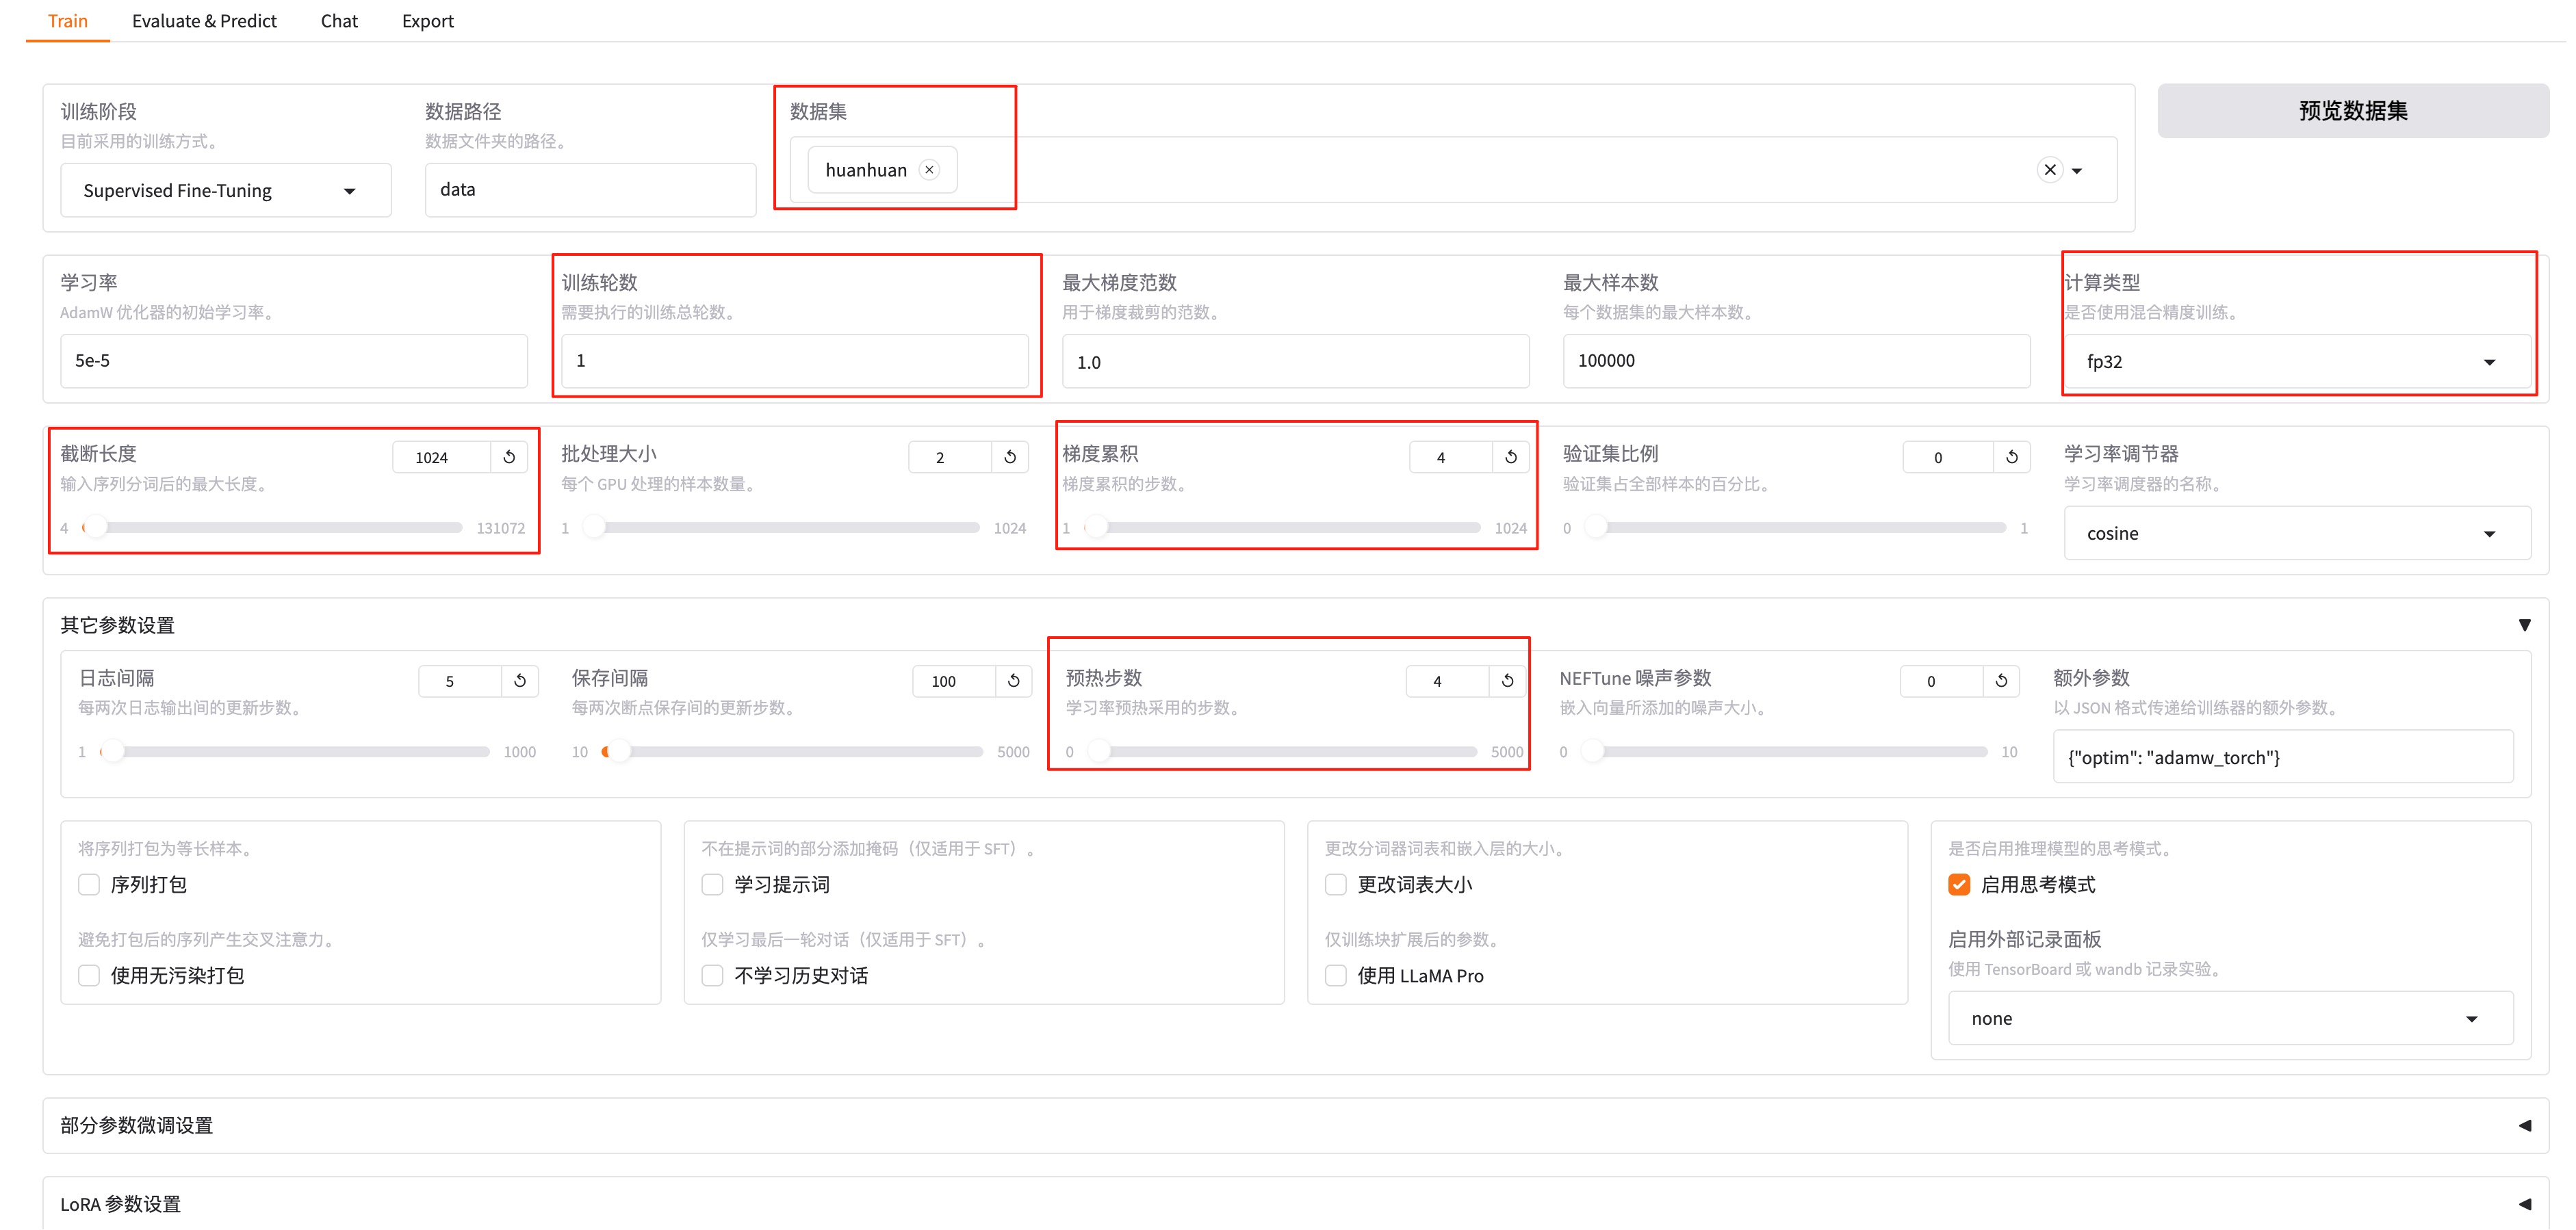The width and height of the screenshot is (2576, 1230).
Task: Reset the 保存间隔 value with its reset icon
Action: (x=1014, y=681)
